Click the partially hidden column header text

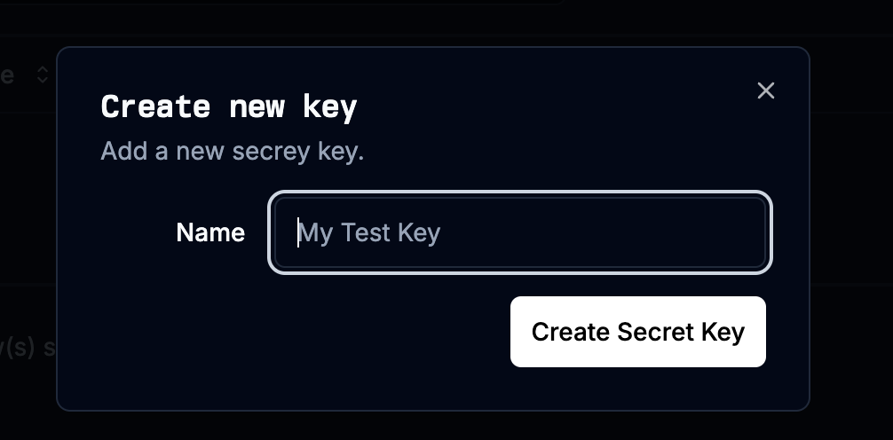[7, 75]
